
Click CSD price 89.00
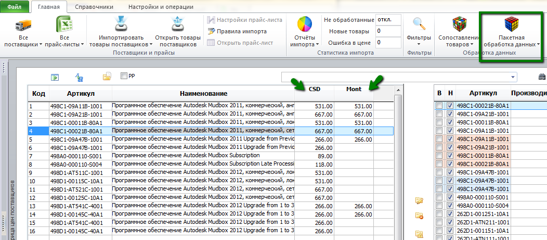pos(324,156)
